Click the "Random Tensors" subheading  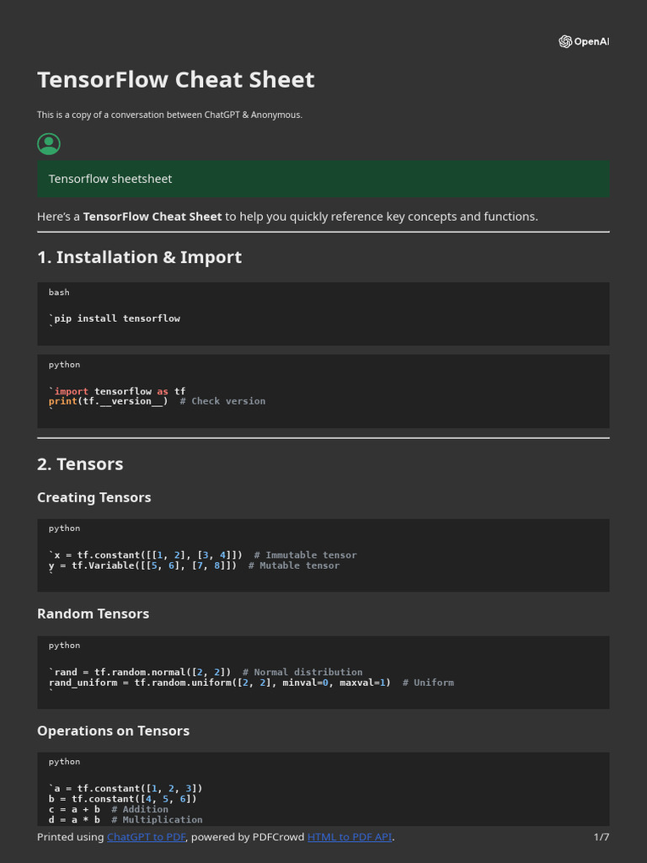pos(93,614)
